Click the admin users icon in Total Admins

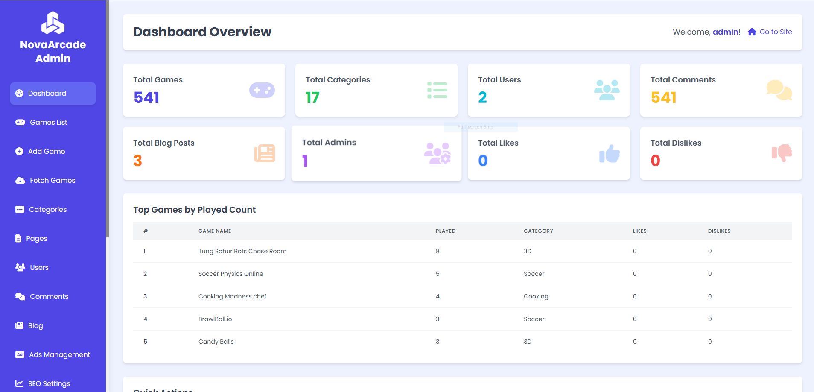point(437,153)
